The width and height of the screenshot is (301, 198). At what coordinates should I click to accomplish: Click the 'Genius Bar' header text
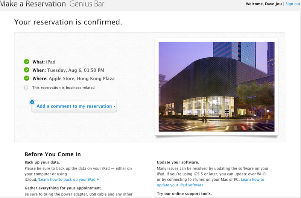click(87, 4)
